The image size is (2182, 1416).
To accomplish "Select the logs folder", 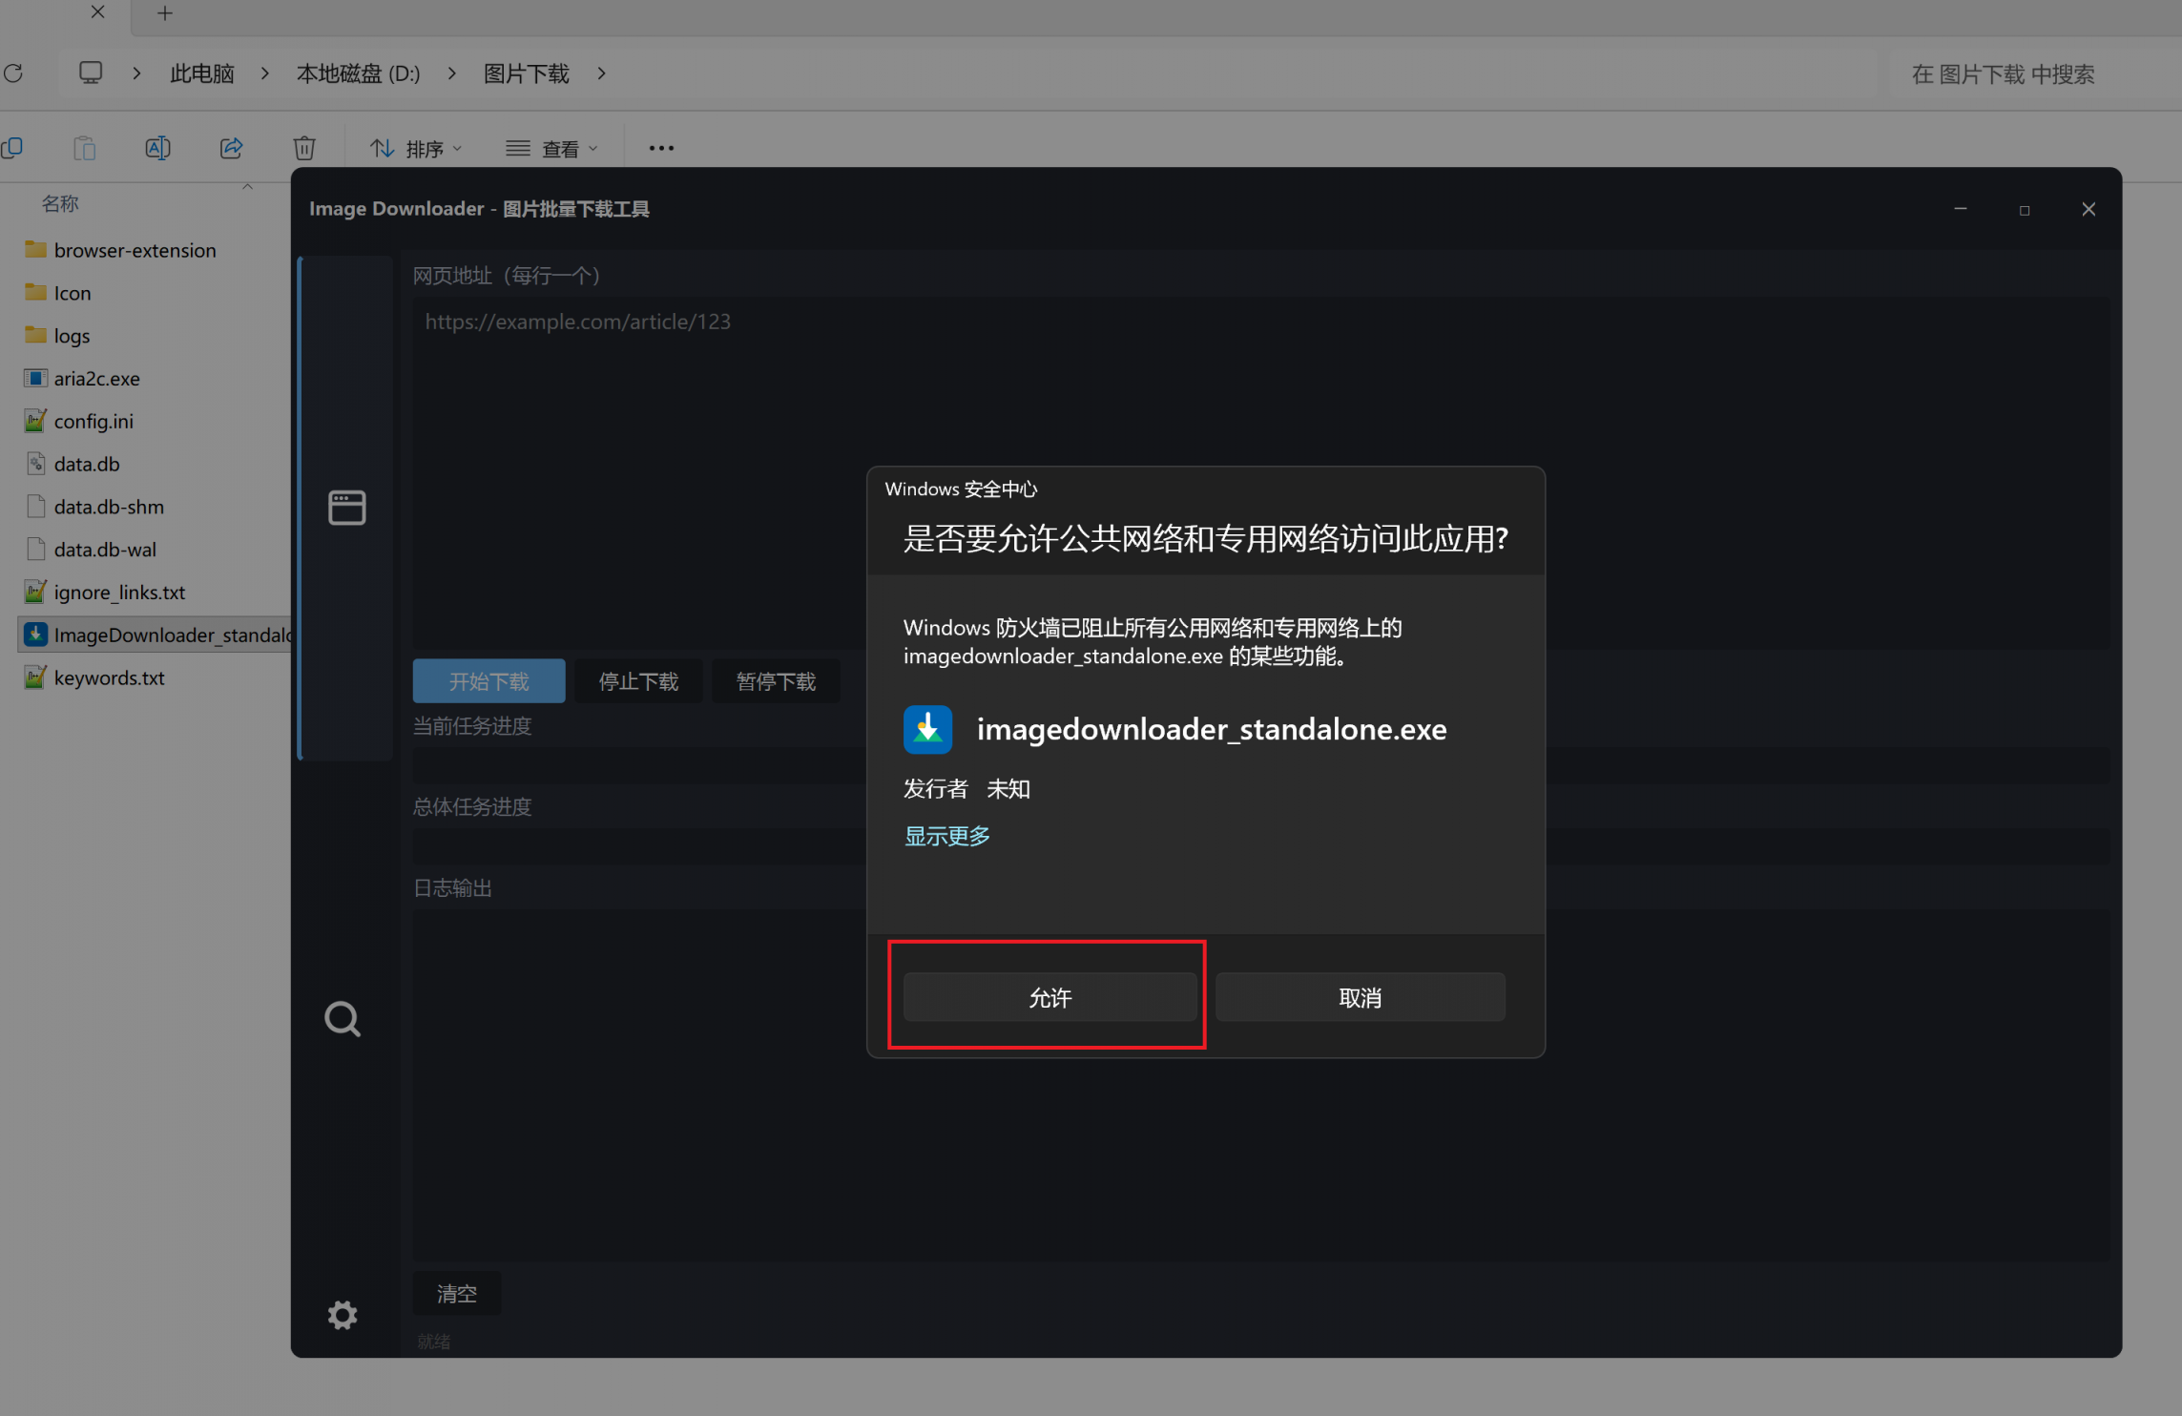I will pyautogui.click(x=72, y=336).
